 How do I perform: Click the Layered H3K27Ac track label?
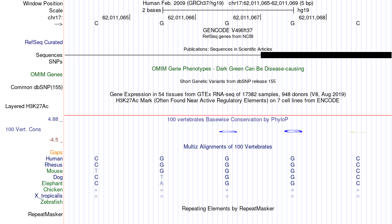click(27, 106)
